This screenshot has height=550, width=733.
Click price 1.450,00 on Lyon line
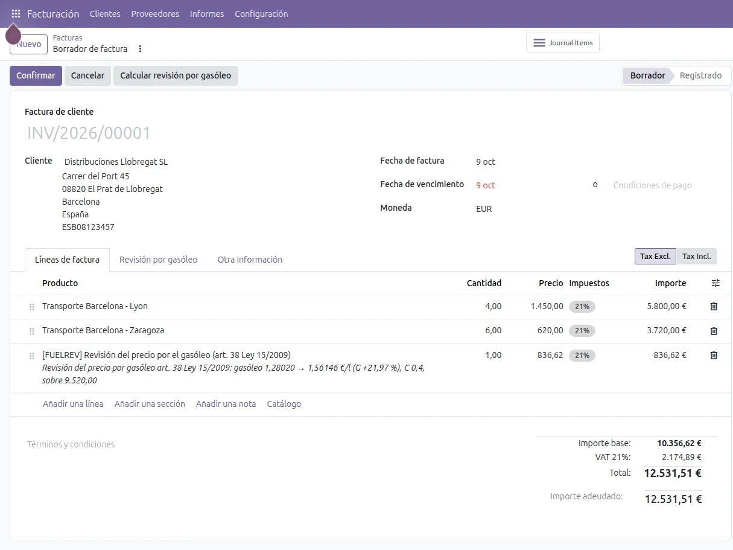[x=547, y=306]
